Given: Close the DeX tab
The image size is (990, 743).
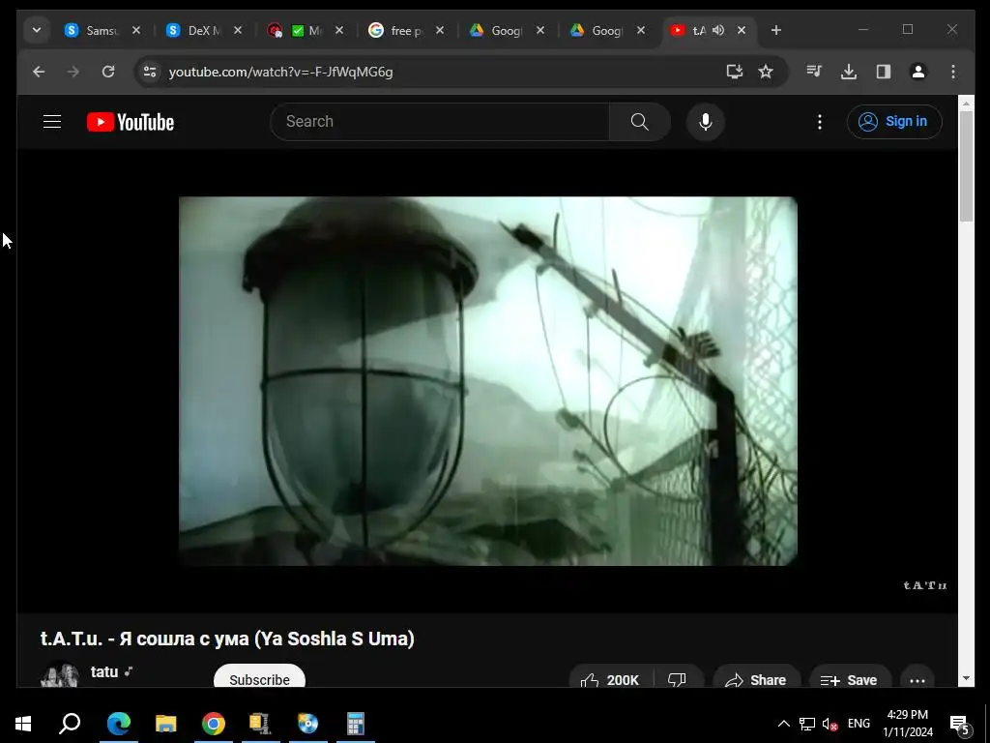Looking at the screenshot, I should pyautogui.click(x=238, y=30).
